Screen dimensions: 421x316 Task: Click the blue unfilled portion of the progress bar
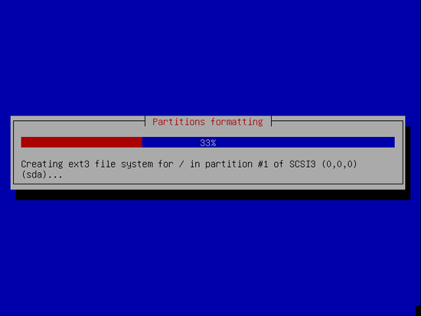tap(269, 142)
